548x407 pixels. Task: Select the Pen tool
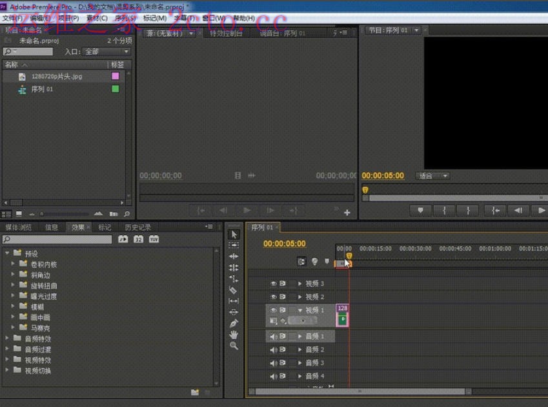click(x=234, y=324)
